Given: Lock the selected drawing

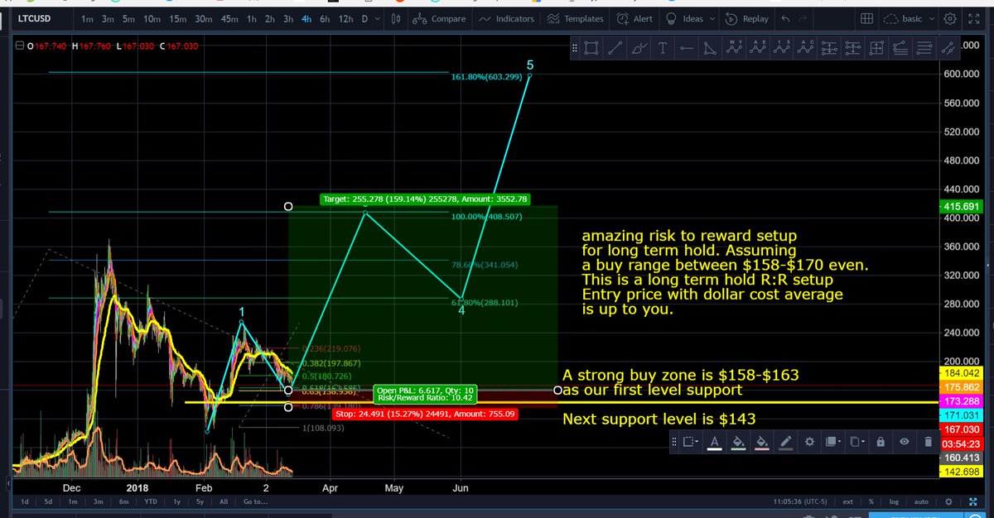Looking at the screenshot, I should pos(881,442).
